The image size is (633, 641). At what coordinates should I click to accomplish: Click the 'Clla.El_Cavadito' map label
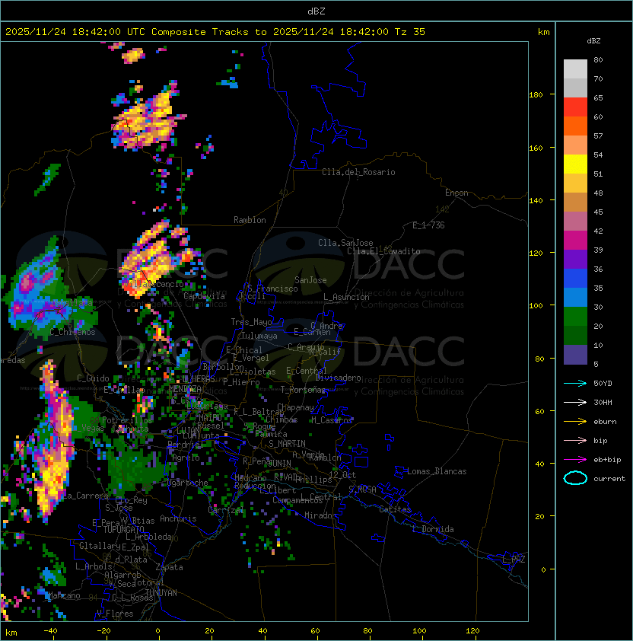pos(383,251)
